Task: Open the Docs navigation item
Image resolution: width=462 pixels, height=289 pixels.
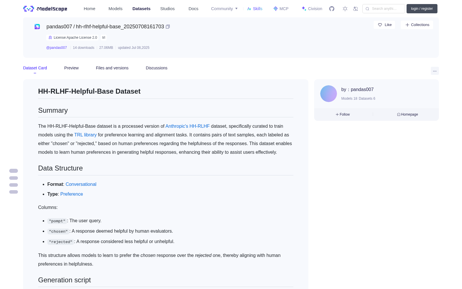Action: coord(193,9)
